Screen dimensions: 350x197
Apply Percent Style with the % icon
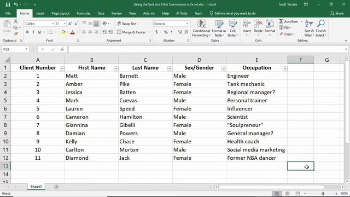[x=166, y=32]
